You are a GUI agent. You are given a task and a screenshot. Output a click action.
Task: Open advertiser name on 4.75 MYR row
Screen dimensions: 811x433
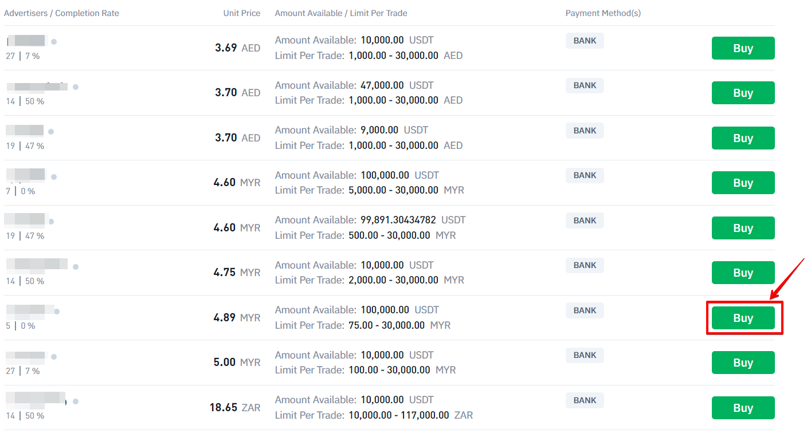pos(37,265)
